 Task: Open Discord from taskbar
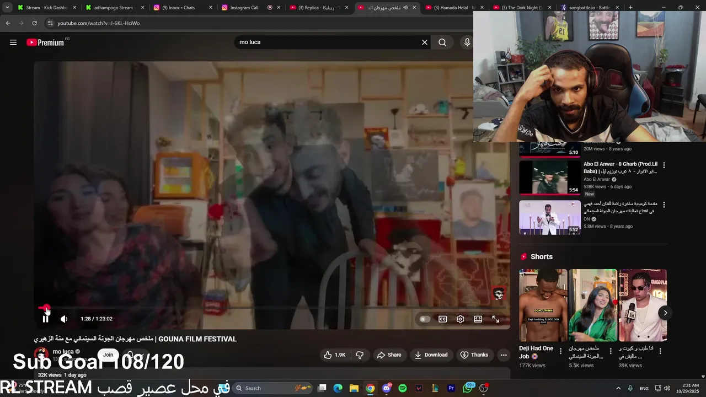387,388
